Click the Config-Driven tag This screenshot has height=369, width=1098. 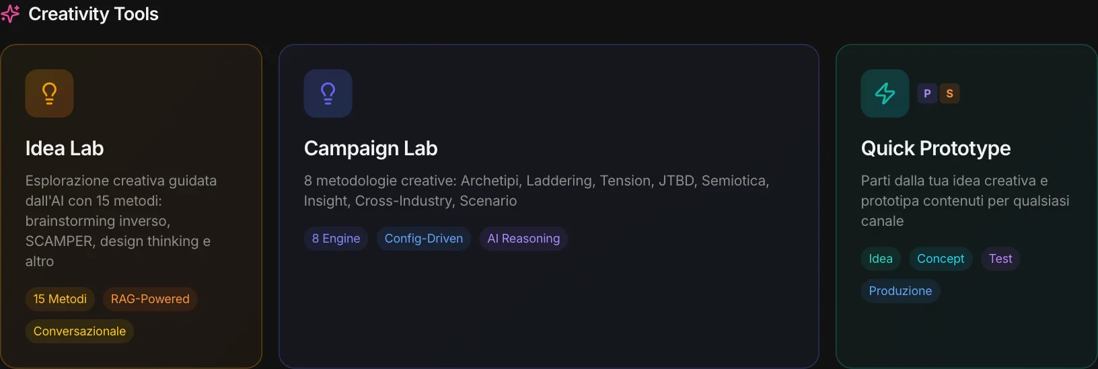pos(424,239)
